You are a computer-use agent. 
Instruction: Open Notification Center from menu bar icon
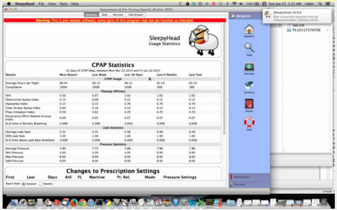(x=328, y=4)
